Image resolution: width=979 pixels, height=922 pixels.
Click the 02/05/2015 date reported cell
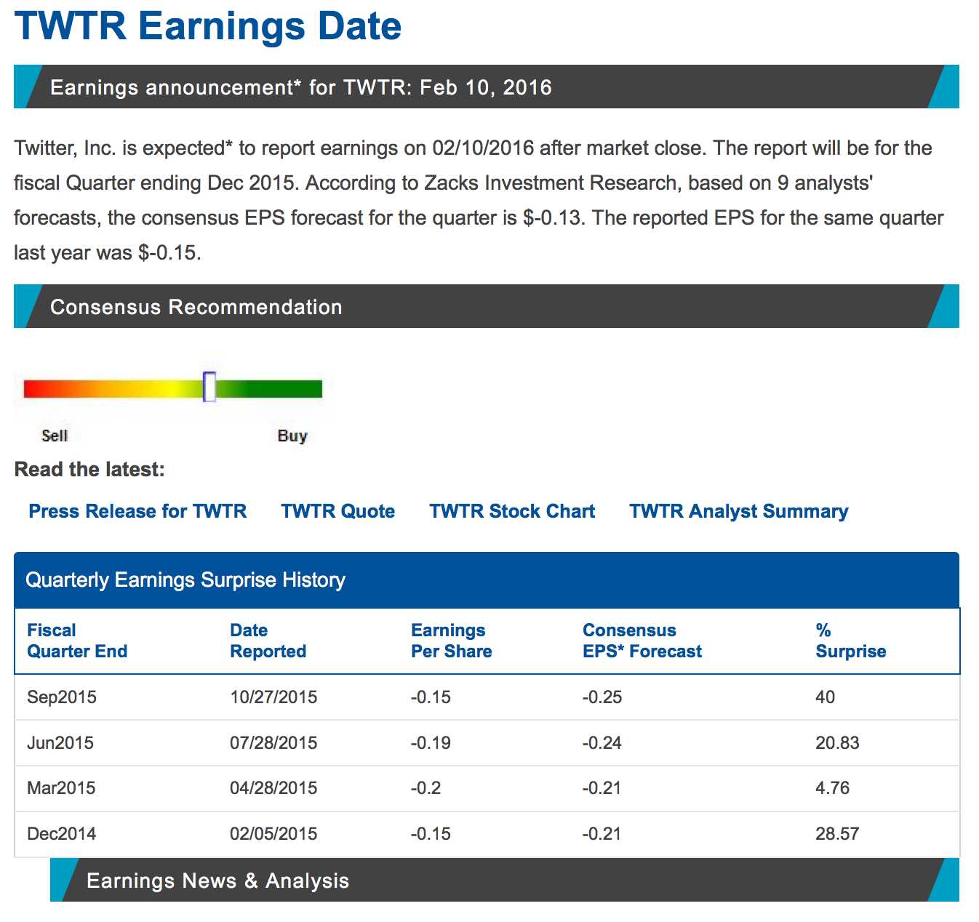(x=273, y=834)
